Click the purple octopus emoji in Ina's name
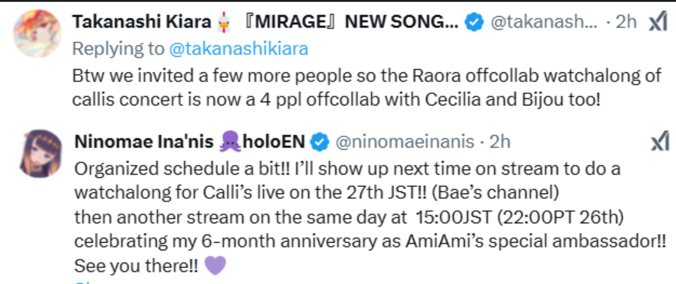This screenshot has width=676, height=284. [x=230, y=142]
